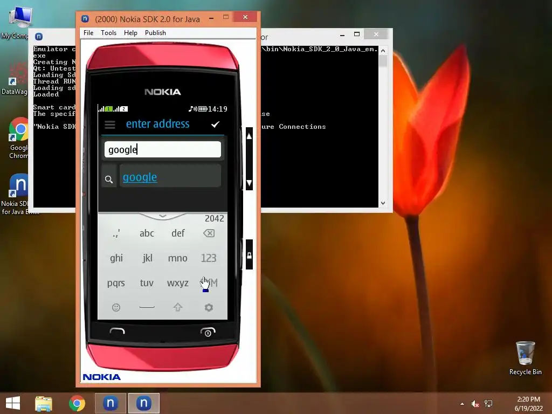Image resolution: width=552 pixels, height=414 pixels.
Task: Open the File menu in Nokia SDK
Action: (x=88, y=33)
